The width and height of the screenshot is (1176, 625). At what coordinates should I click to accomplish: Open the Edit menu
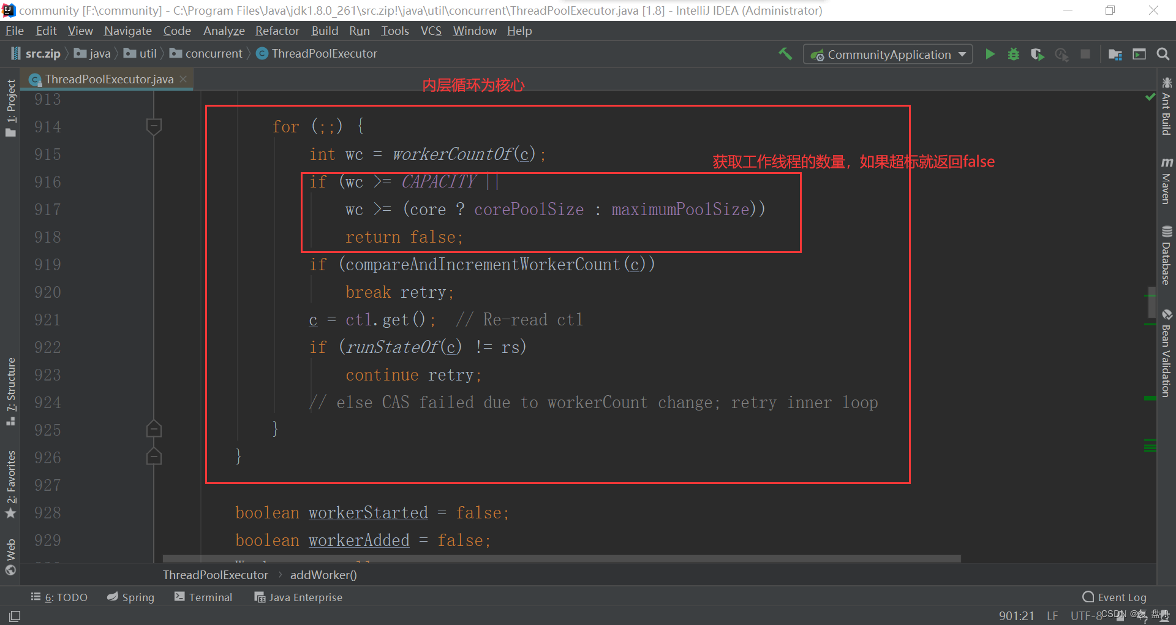(46, 31)
